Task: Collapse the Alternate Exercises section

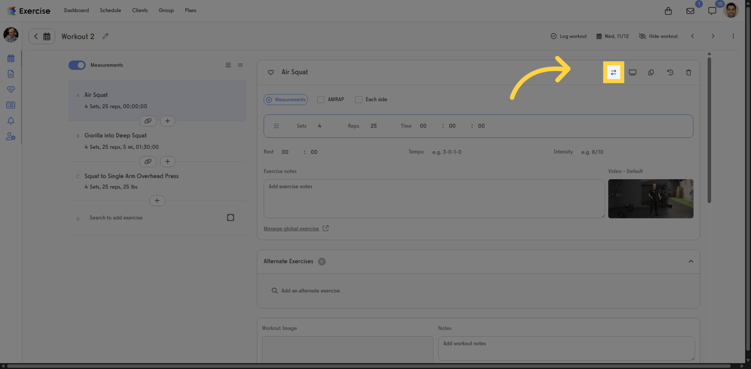Action: [x=691, y=261]
